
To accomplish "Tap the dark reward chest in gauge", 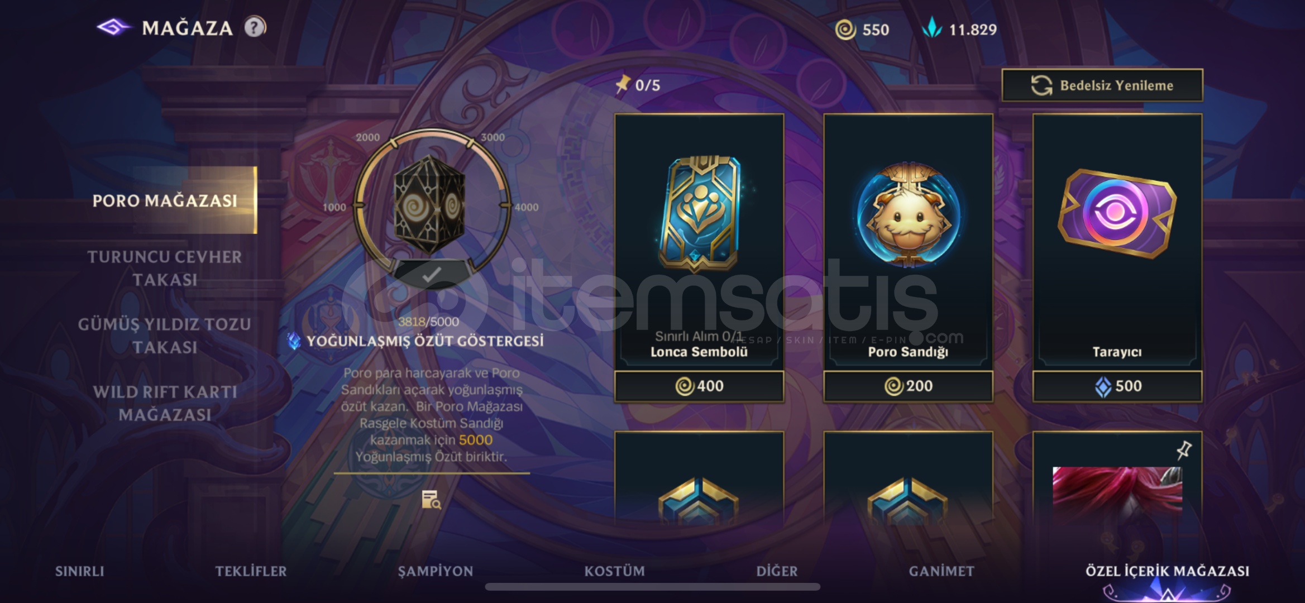I will (x=430, y=205).
